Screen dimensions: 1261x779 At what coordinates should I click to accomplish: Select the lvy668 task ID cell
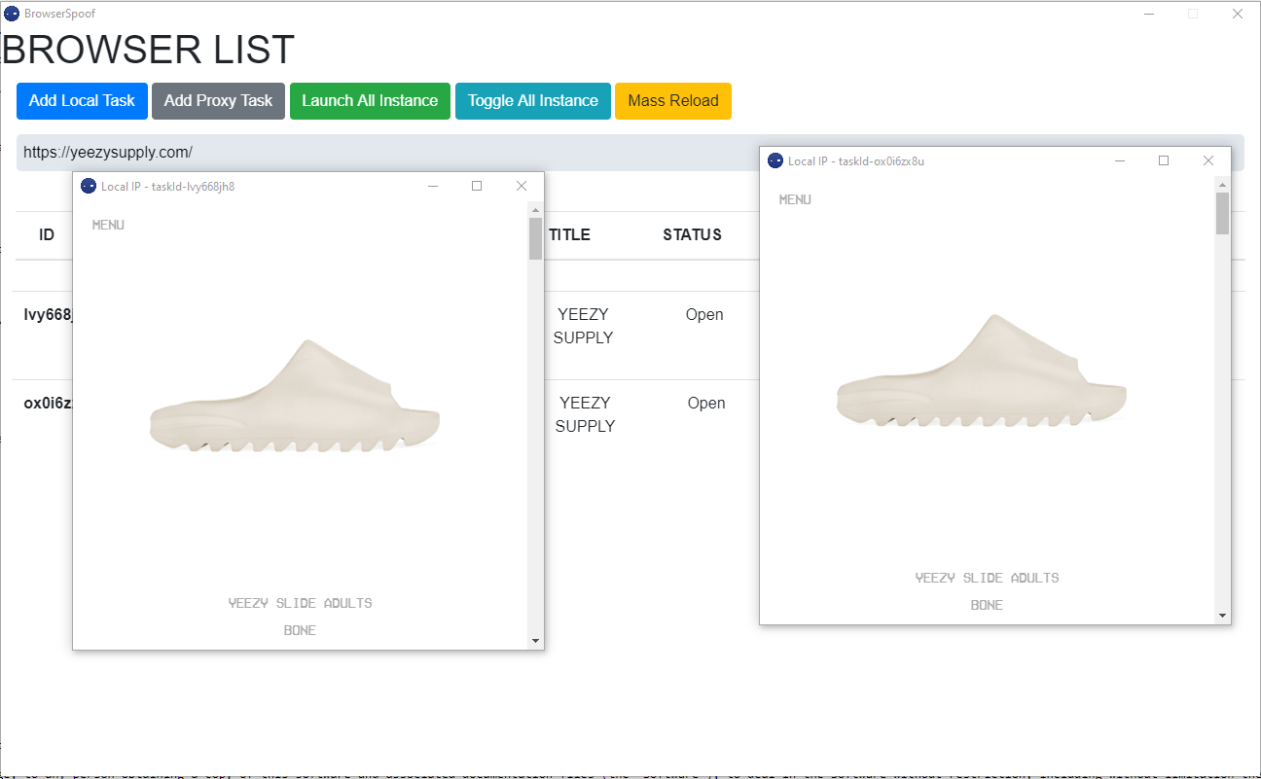[x=49, y=315]
